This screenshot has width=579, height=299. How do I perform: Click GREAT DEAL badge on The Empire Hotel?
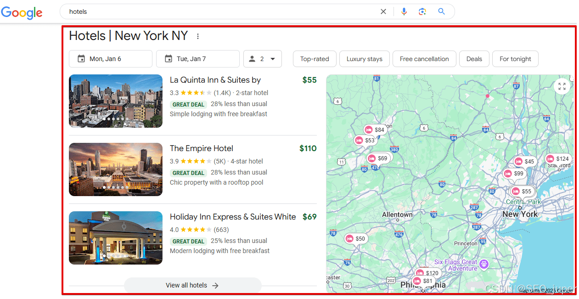click(188, 173)
